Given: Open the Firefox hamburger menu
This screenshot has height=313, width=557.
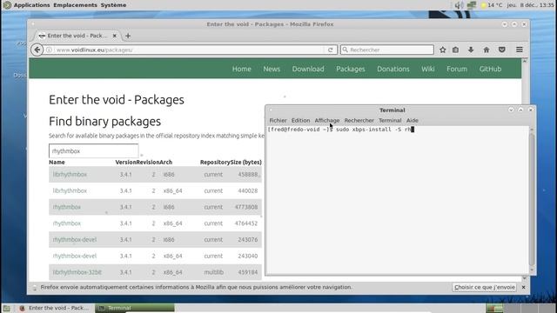Looking at the screenshot, I should coord(520,50).
